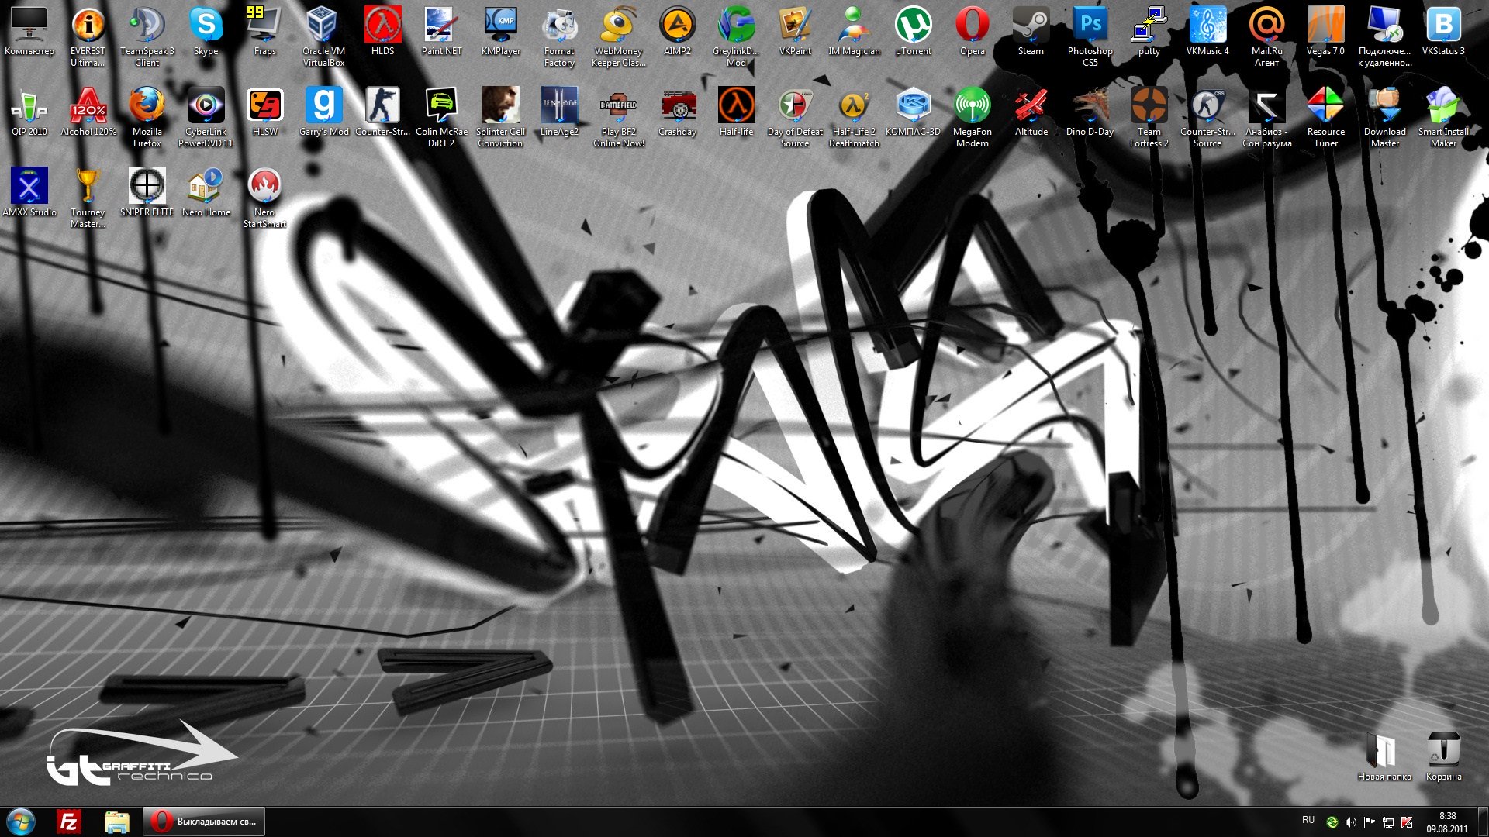Viewport: 1489px width, 837px height.
Task: Launch Team Fortress 2 shortcut
Action: point(1149,116)
